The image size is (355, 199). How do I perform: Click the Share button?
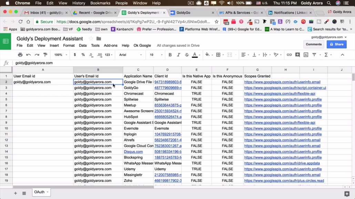click(x=337, y=44)
